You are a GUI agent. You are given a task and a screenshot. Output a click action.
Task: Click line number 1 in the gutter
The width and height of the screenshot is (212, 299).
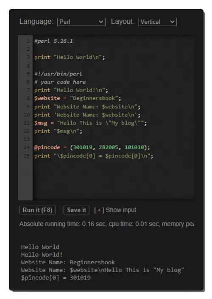coord(28,41)
